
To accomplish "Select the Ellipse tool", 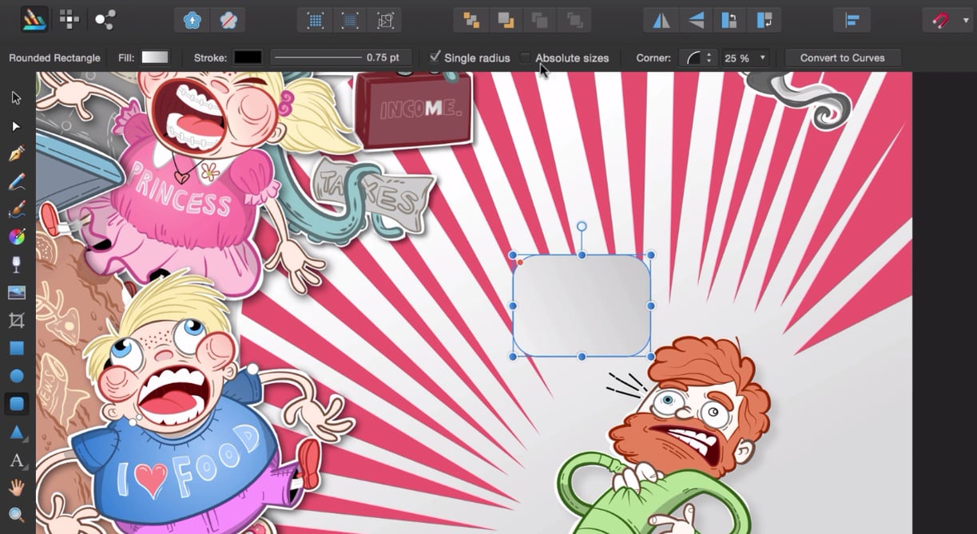I will 17,376.
